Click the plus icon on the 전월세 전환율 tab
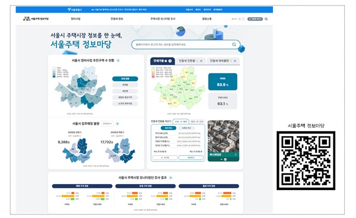 point(201,61)
